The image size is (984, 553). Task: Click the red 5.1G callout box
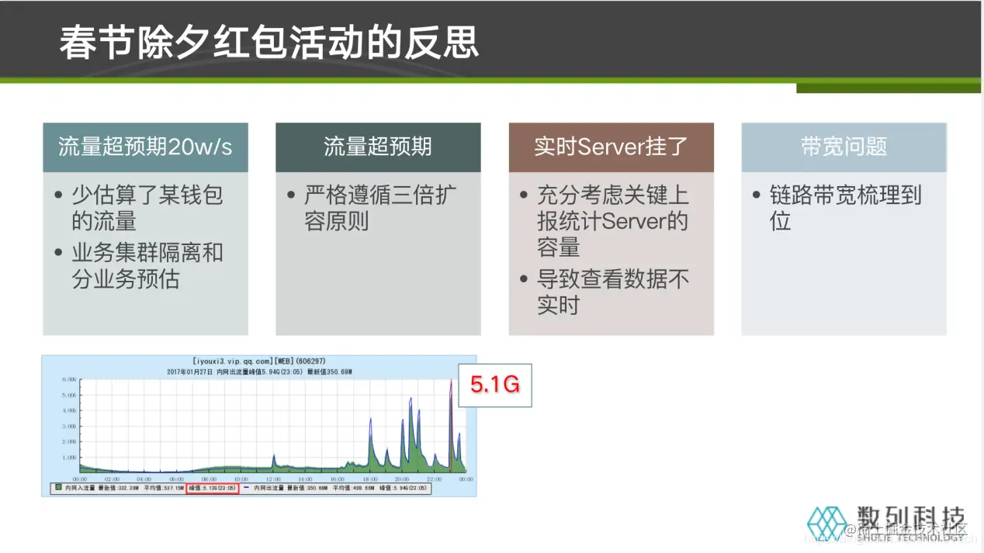click(494, 385)
